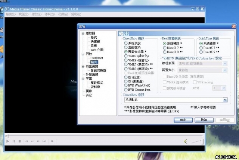
Task: Select Web 介面 in the options tree
Action: (x=97, y=50)
